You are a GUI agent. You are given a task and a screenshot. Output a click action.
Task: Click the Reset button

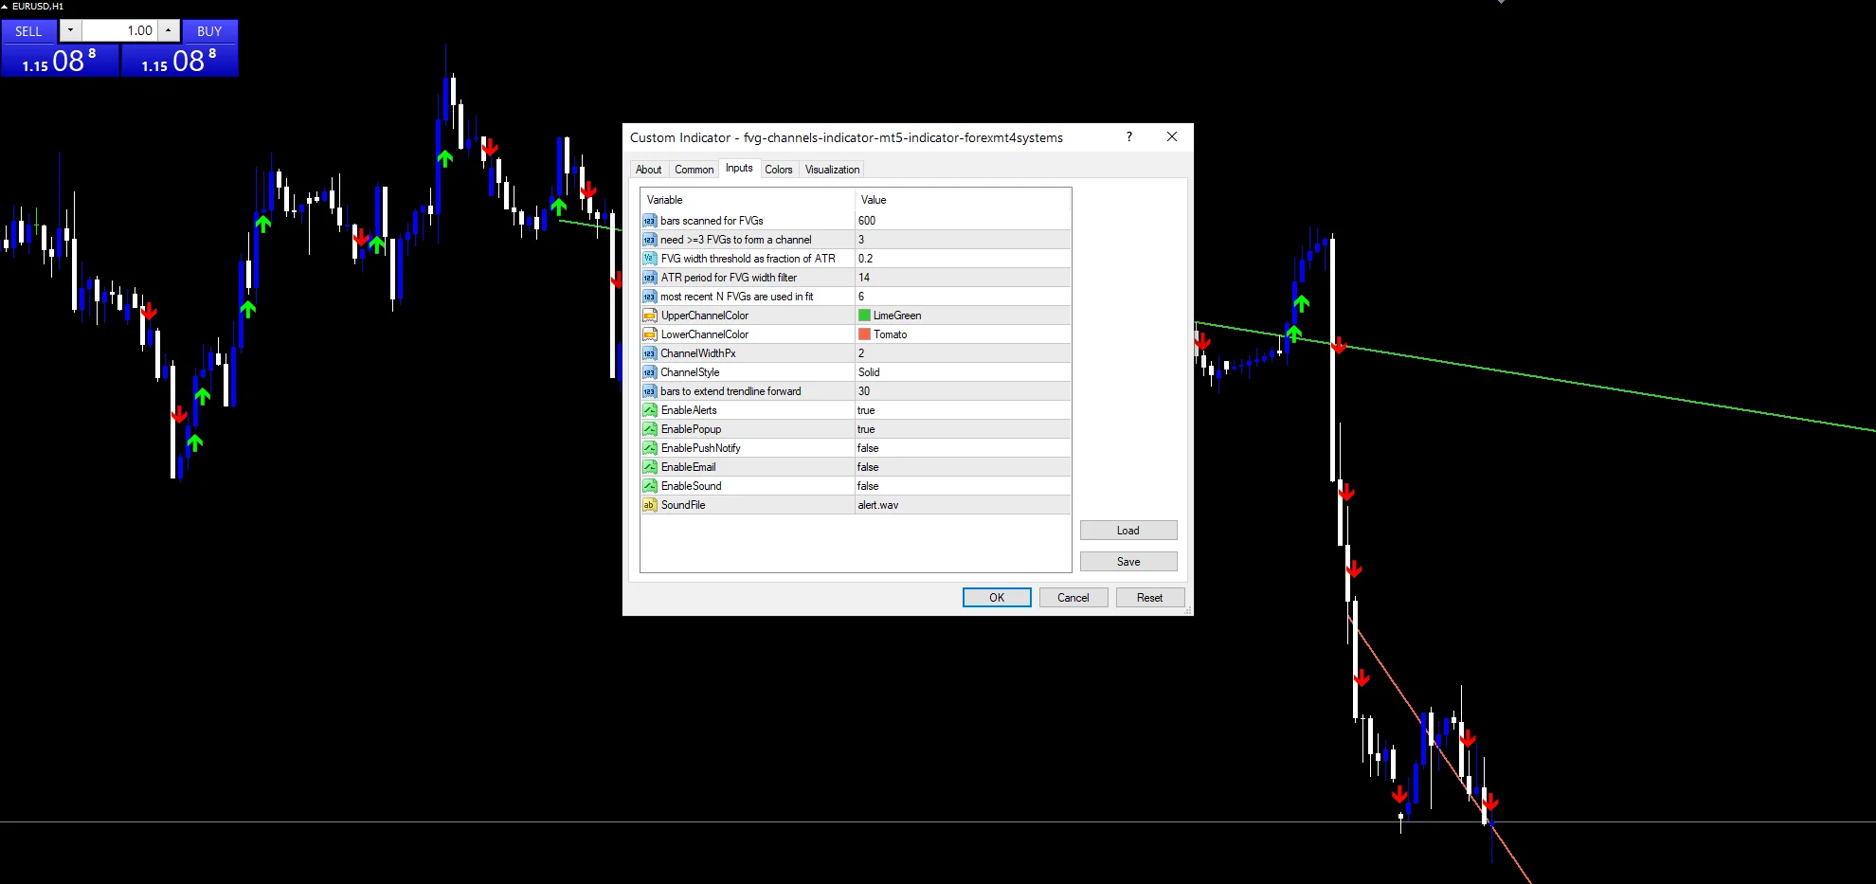pos(1149,598)
